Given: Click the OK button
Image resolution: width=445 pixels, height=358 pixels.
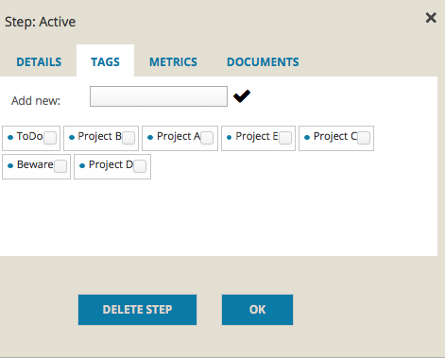Looking at the screenshot, I should [x=257, y=310].
